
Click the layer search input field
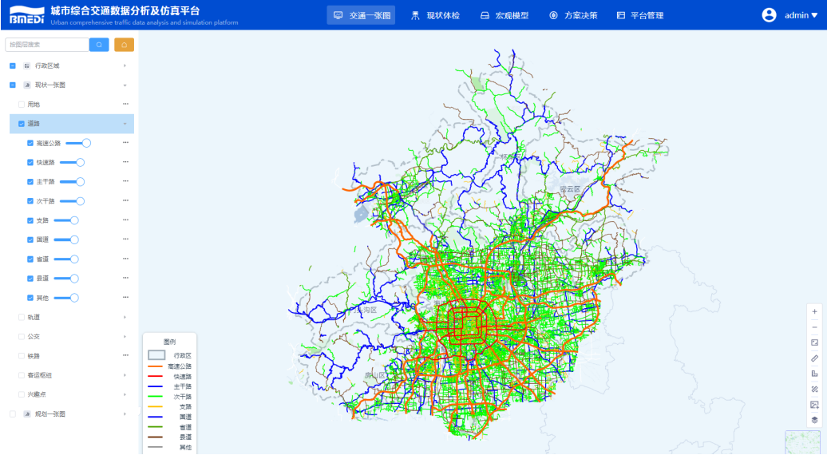click(46, 45)
